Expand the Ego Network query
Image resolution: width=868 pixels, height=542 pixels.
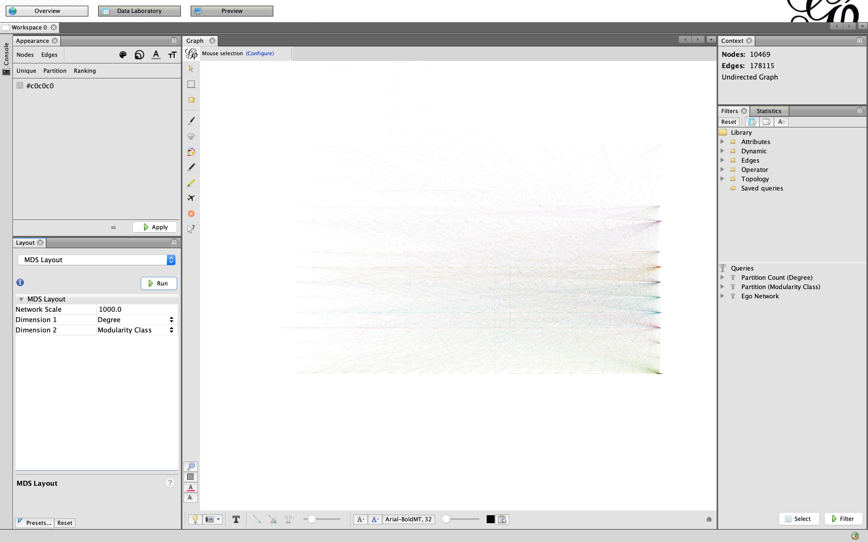[722, 296]
